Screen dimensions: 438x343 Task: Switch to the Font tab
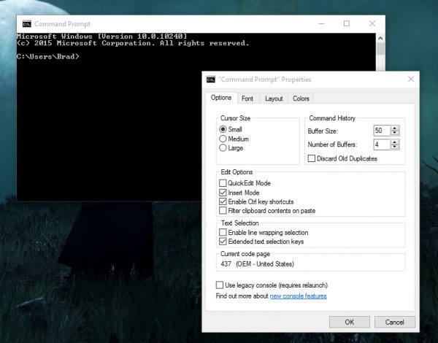click(247, 99)
